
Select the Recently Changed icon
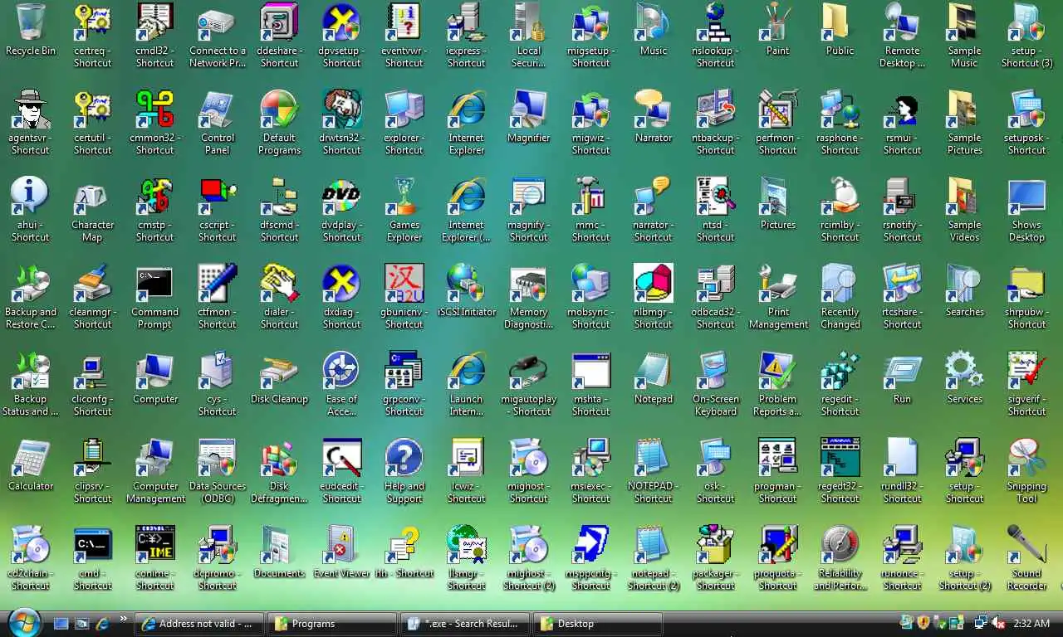[x=840, y=298]
